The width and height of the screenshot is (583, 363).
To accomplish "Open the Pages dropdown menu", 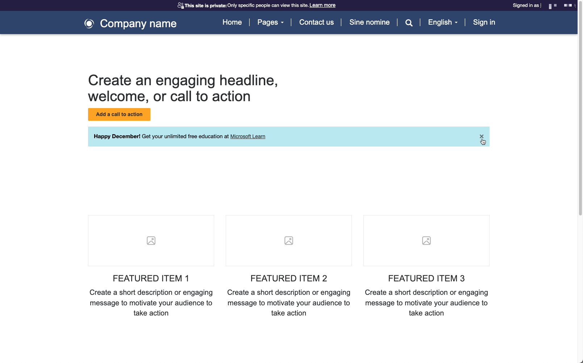I will click(x=270, y=22).
